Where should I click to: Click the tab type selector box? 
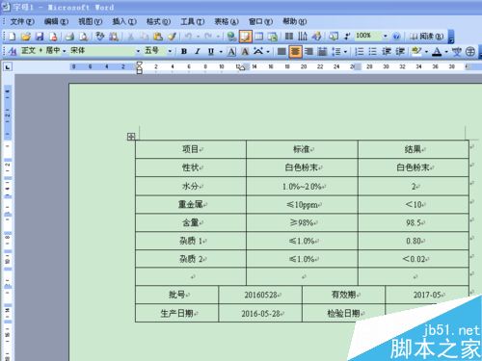(x=8, y=67)
